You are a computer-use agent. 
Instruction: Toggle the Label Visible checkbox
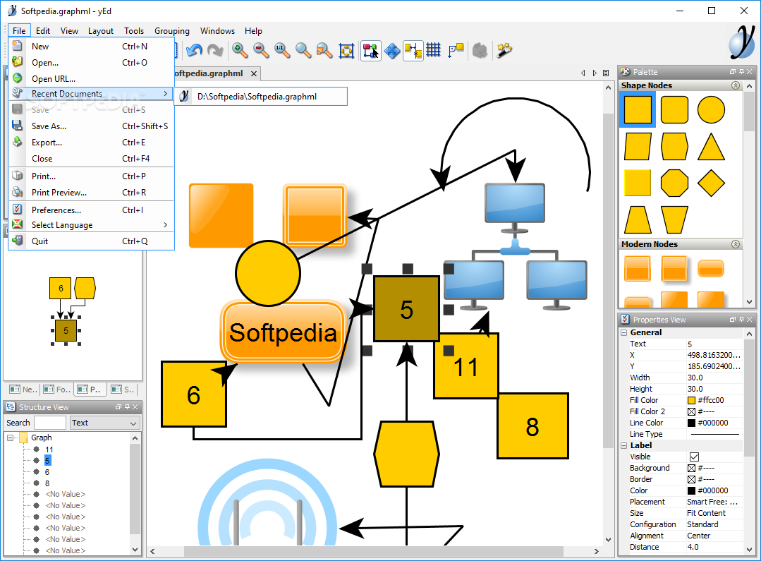pyautogui.click(x=694, y=457)
